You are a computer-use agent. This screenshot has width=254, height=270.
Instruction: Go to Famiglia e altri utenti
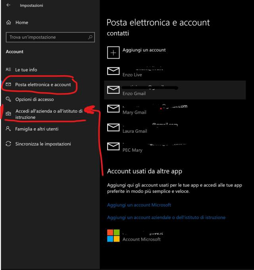click(37, 129)
